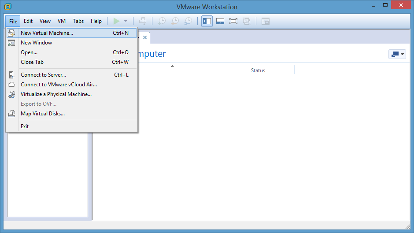
Task: Click the Virtualize a Physical Machine icon
Action: [x=11, y=94]
